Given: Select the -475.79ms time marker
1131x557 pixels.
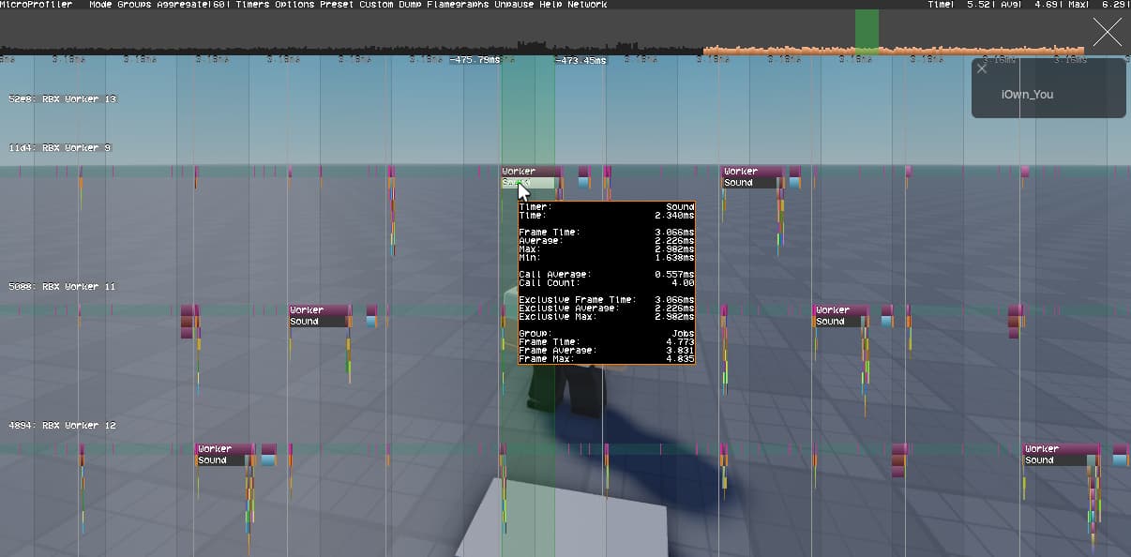Looking at the screenshot, I should pos(475,60).
